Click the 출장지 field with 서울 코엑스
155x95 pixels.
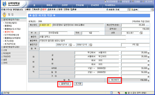(x=82, y=37)
